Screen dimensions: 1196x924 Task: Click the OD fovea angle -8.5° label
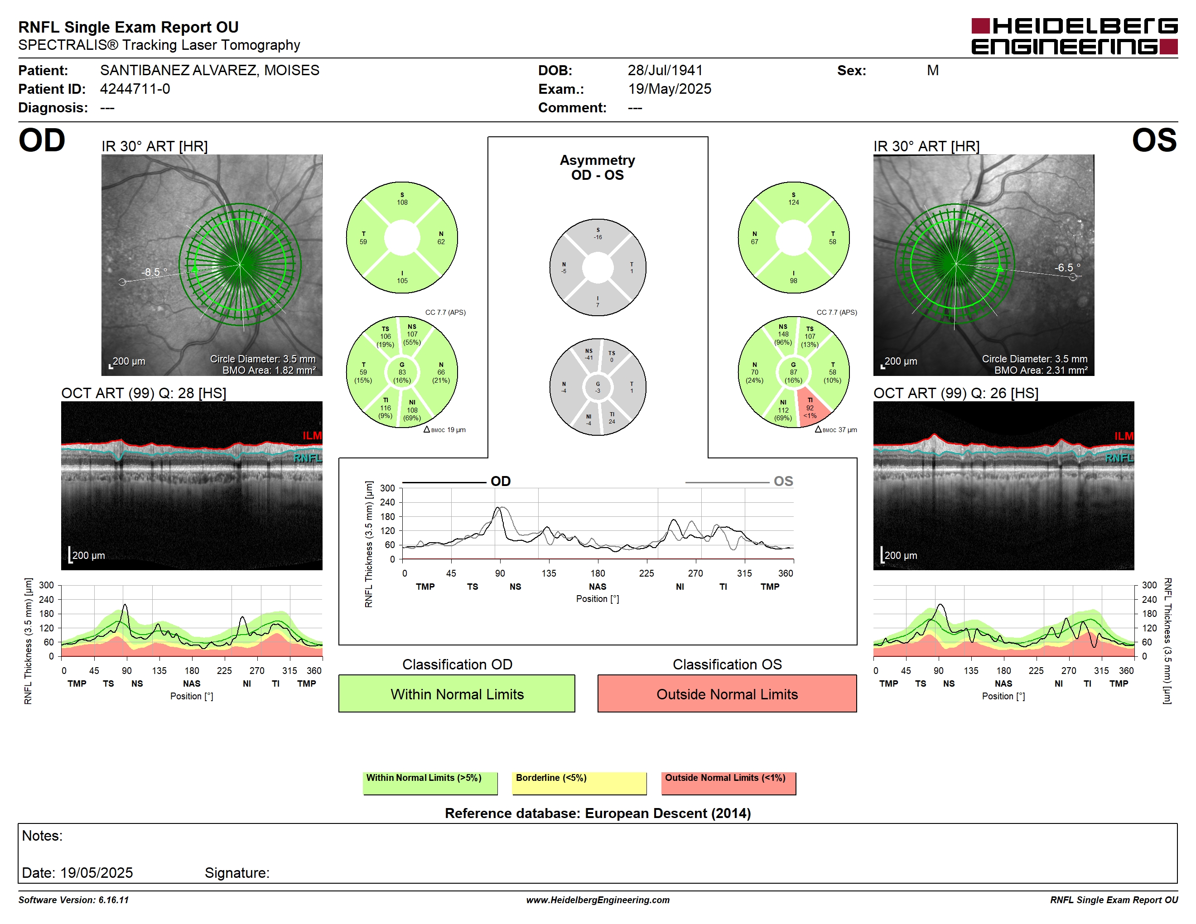pos(154,272)
